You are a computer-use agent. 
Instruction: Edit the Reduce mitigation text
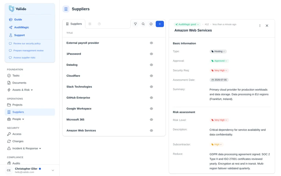[240, 161]
